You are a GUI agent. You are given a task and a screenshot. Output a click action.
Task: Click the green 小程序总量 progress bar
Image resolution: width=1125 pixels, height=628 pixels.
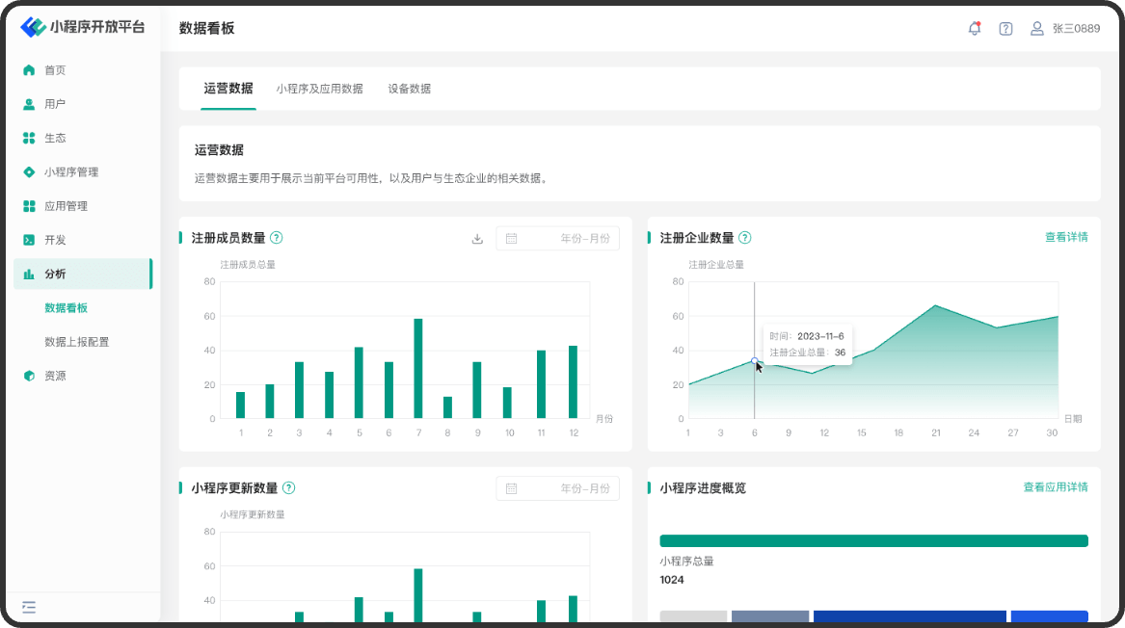(x=873, y=541)
